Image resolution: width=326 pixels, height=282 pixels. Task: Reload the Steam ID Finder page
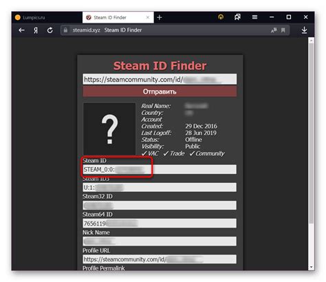[50, 30]
